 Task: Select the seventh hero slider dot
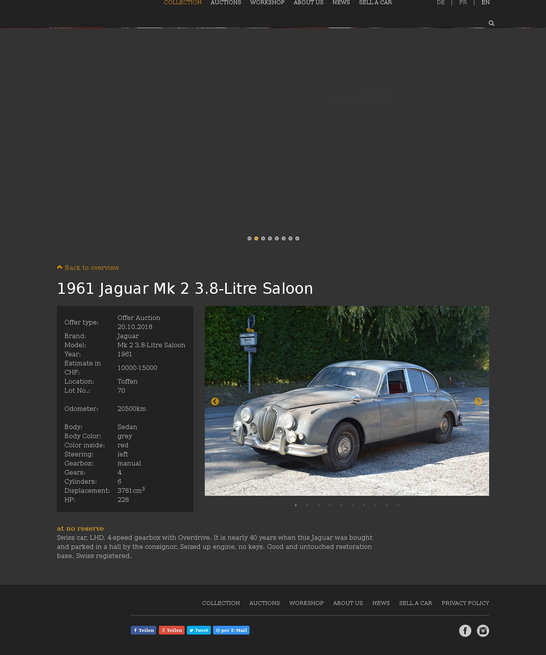tap(290, 238)
